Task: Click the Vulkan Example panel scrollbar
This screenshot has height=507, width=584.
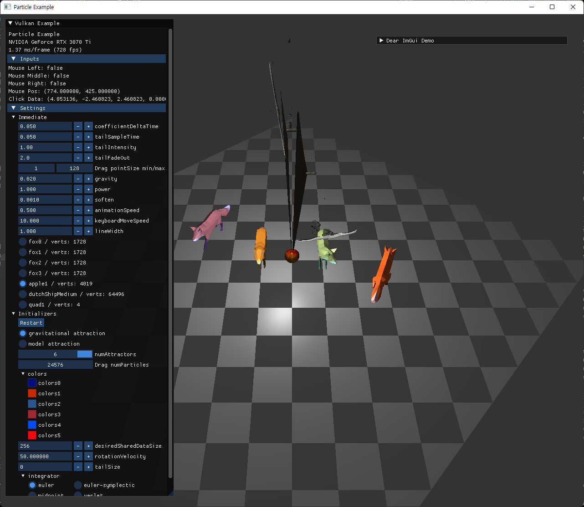Action: [170, 253]
